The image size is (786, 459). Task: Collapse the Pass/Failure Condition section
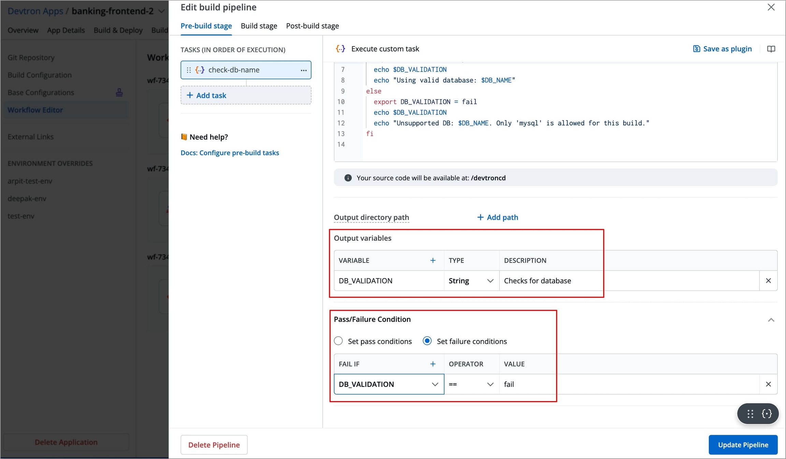[x=771, y=320]
